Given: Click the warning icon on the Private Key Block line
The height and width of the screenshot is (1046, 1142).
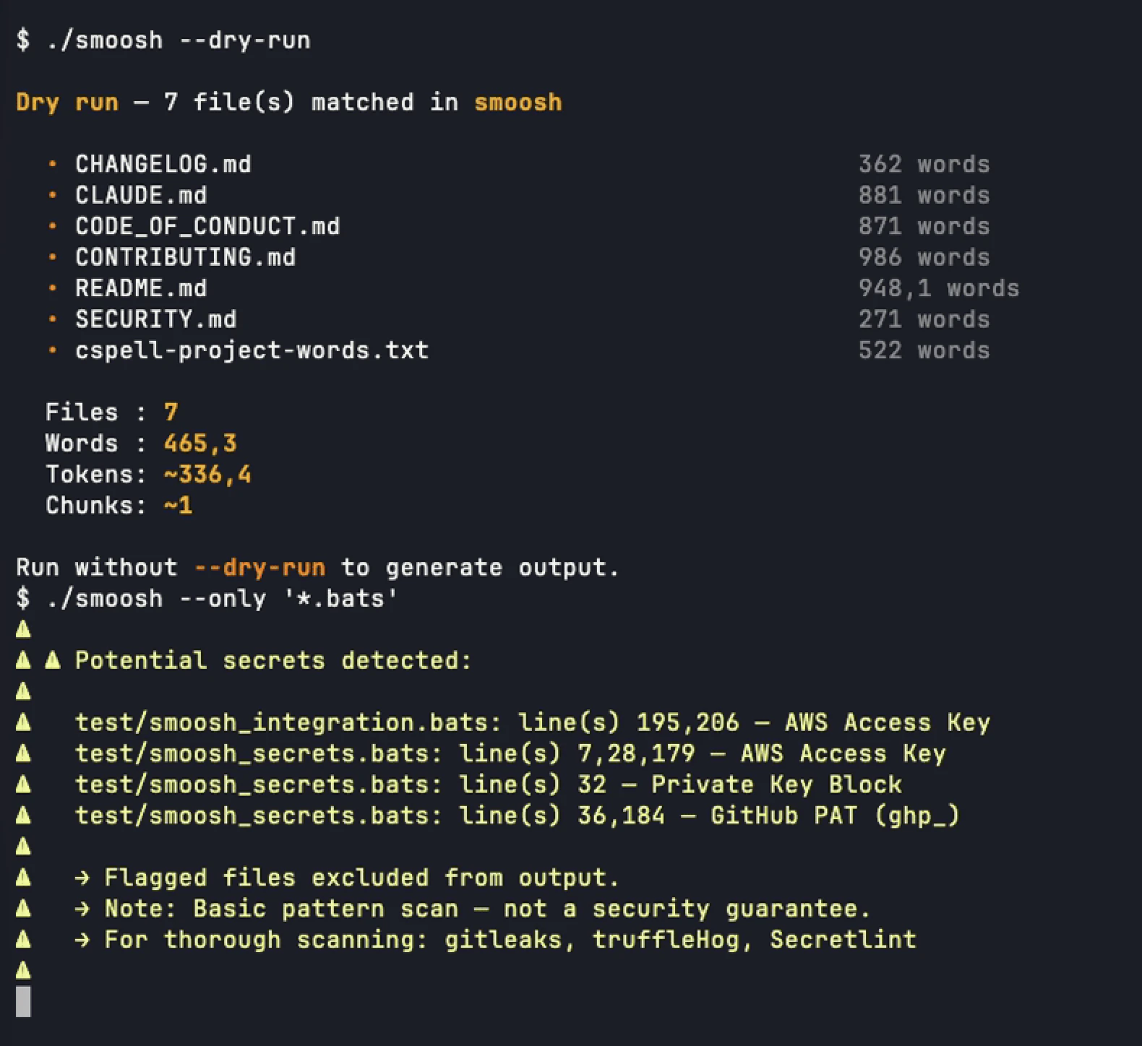Looking at the screenshot, I should click(x=23, y=784).
